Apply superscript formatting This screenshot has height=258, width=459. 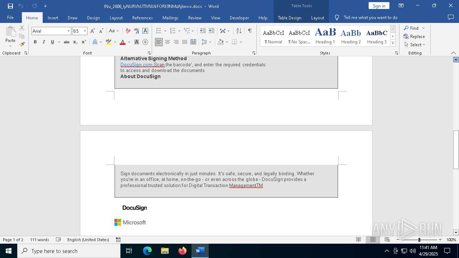84,42
